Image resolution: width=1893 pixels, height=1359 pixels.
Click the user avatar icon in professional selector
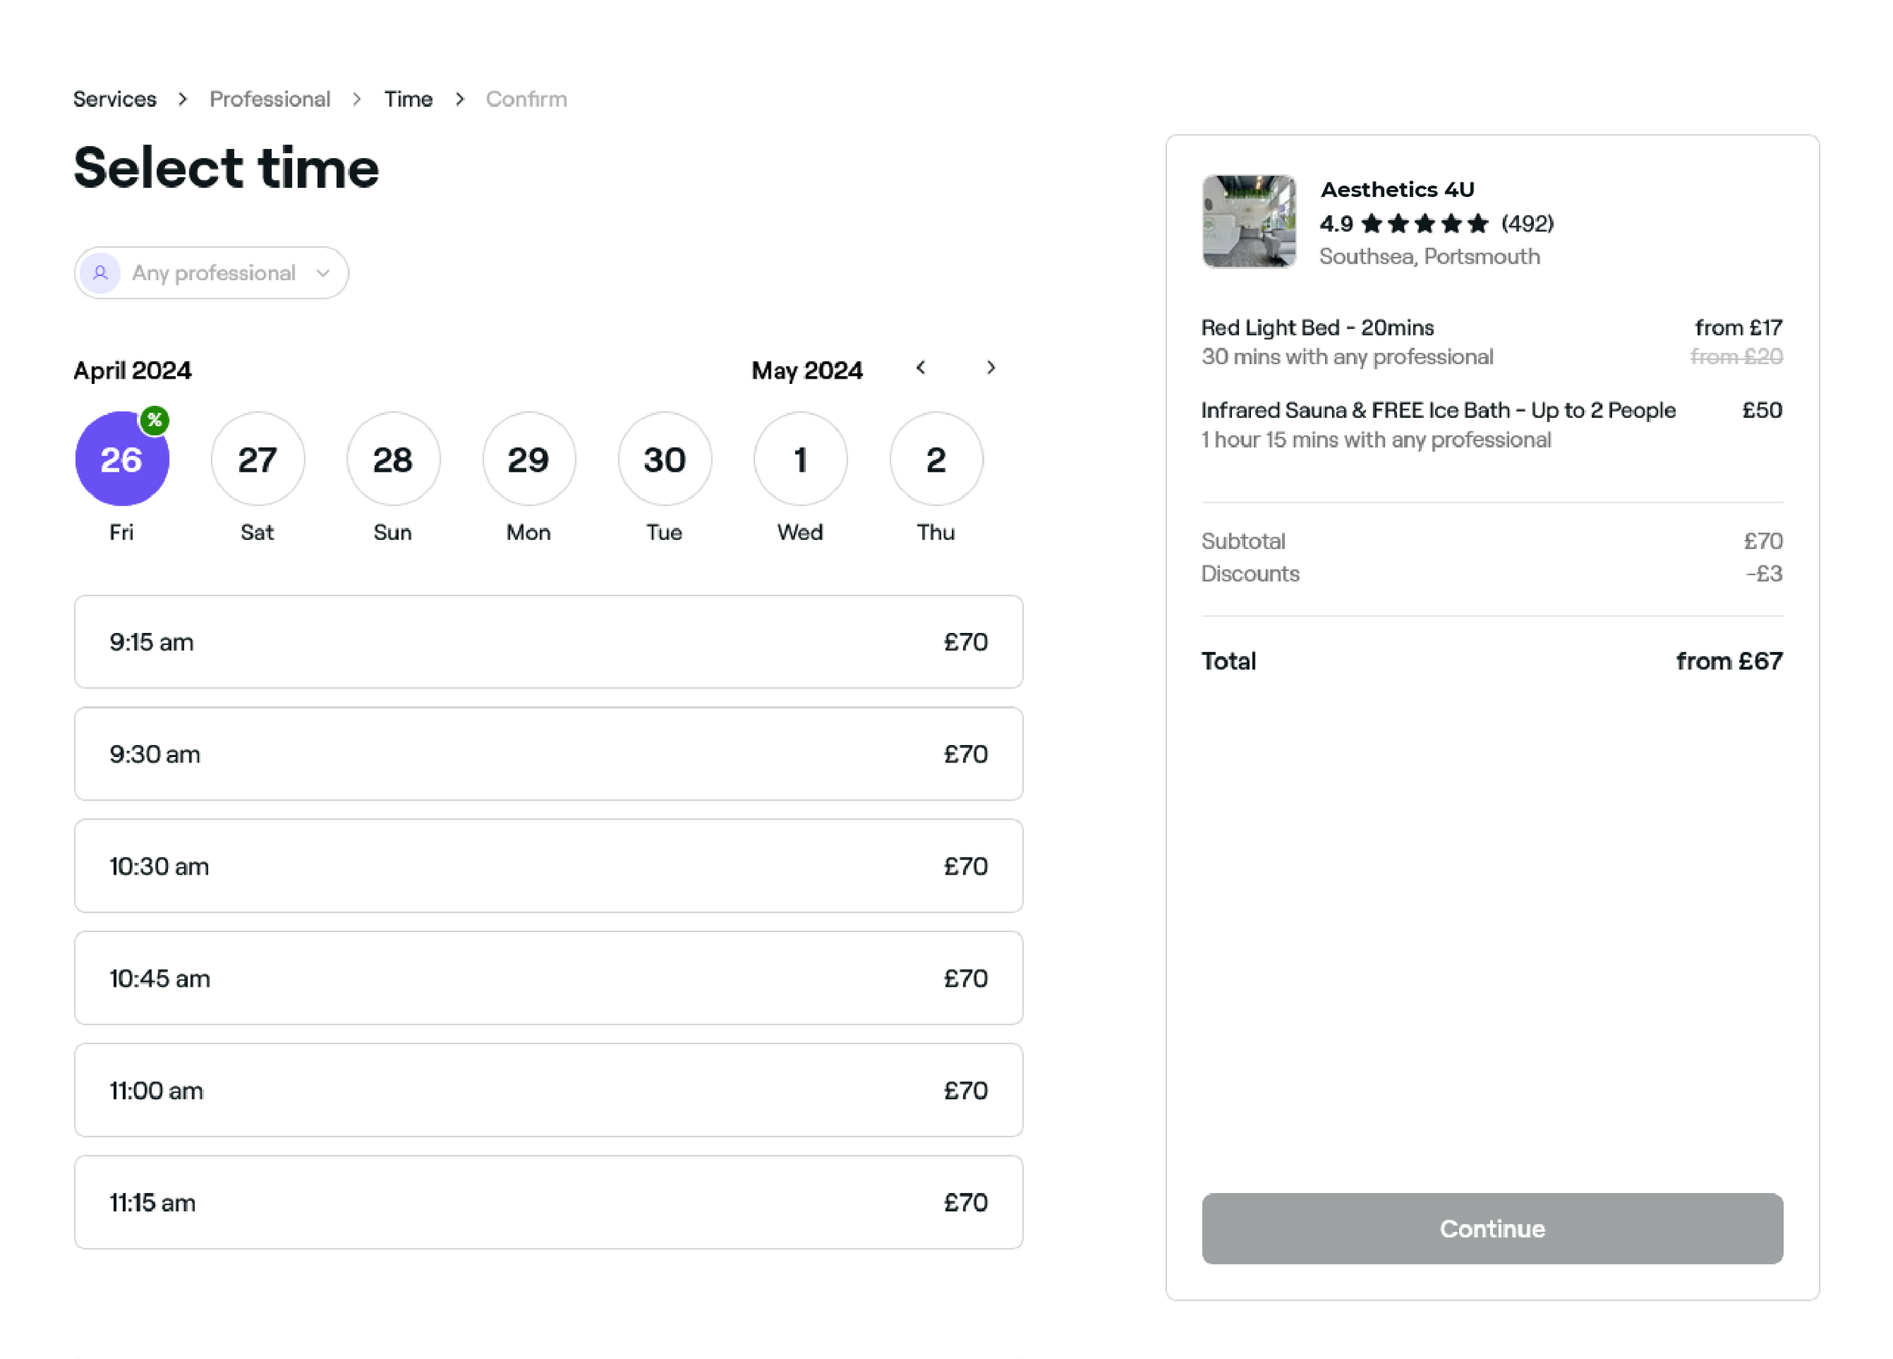click(x=100, y=273)
